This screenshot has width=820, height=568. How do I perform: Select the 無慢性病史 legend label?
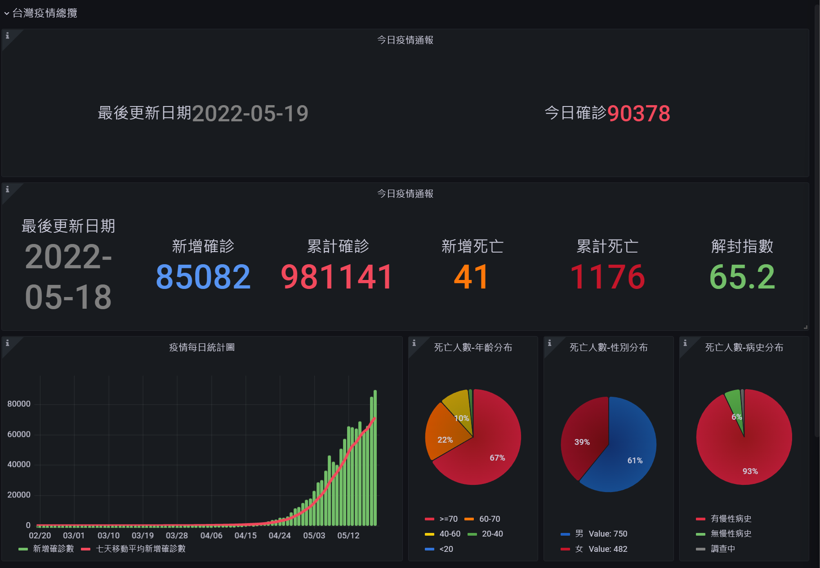[731, 534]
